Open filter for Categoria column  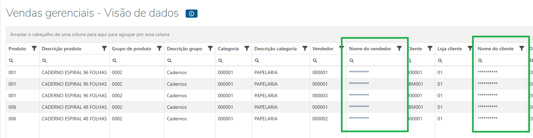click(247, 49)
